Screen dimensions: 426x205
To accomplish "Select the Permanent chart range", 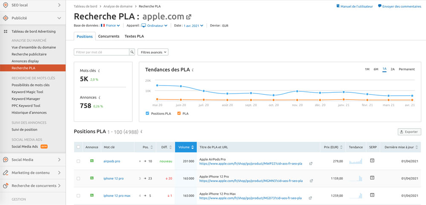I will [x=407, y=69].
